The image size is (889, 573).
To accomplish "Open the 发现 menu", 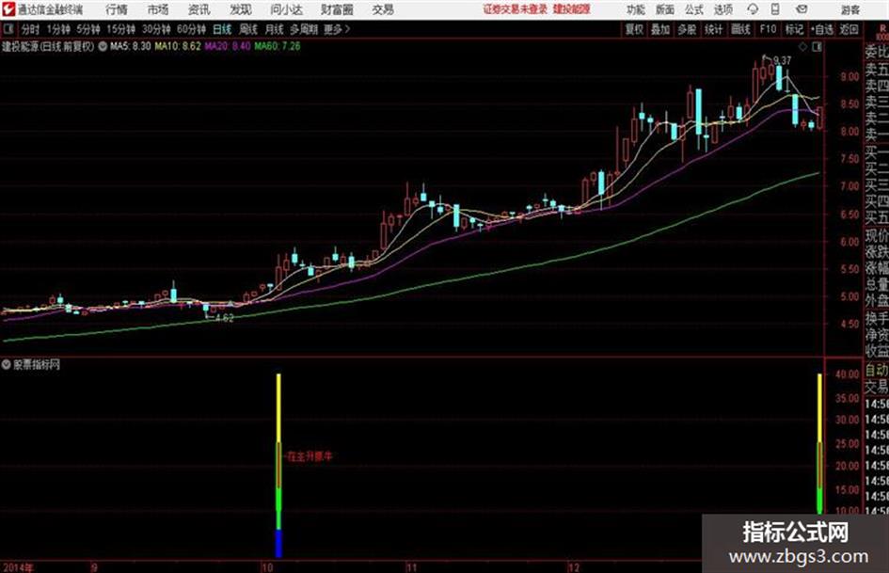I will (x=241, y=9).
